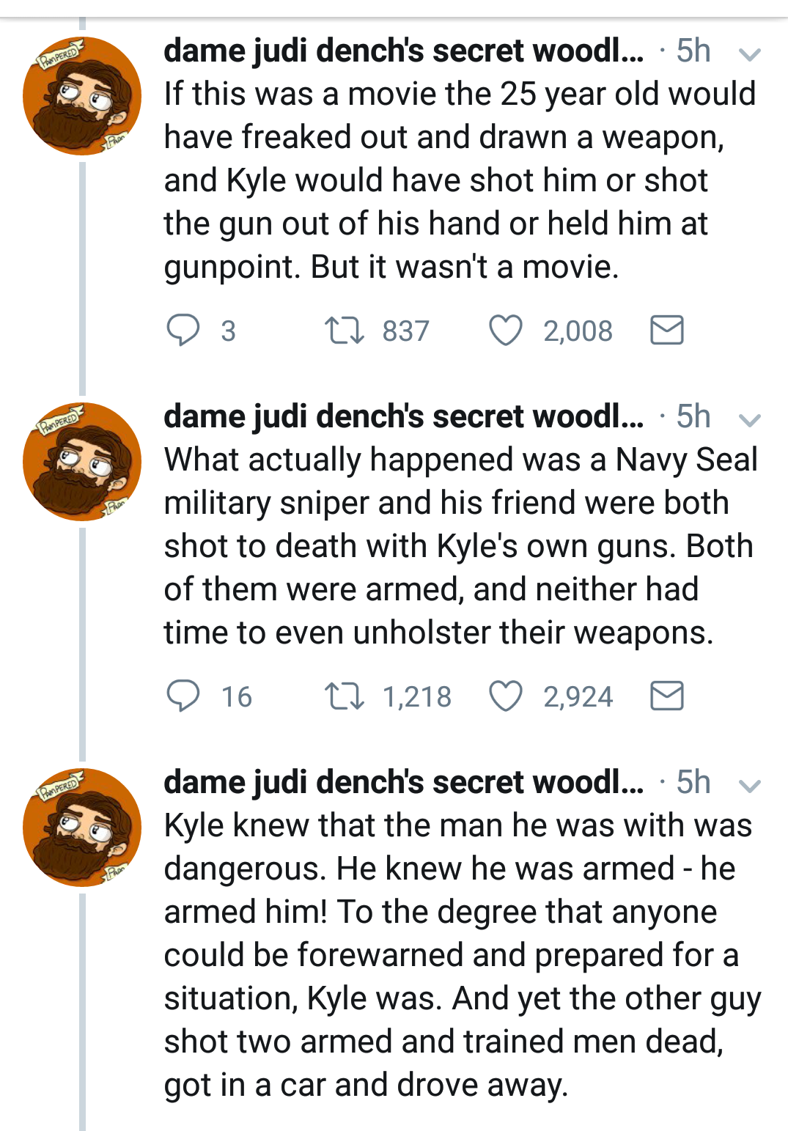Open the first tweet's author avatar
This screenshot has width=788, height=1131.
click(x=82, y=96)
